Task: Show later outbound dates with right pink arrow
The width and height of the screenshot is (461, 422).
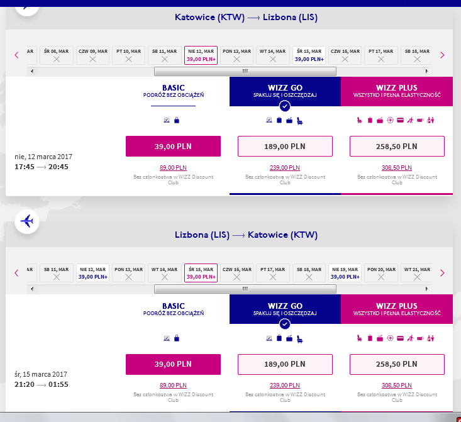Action: [442, 55]
